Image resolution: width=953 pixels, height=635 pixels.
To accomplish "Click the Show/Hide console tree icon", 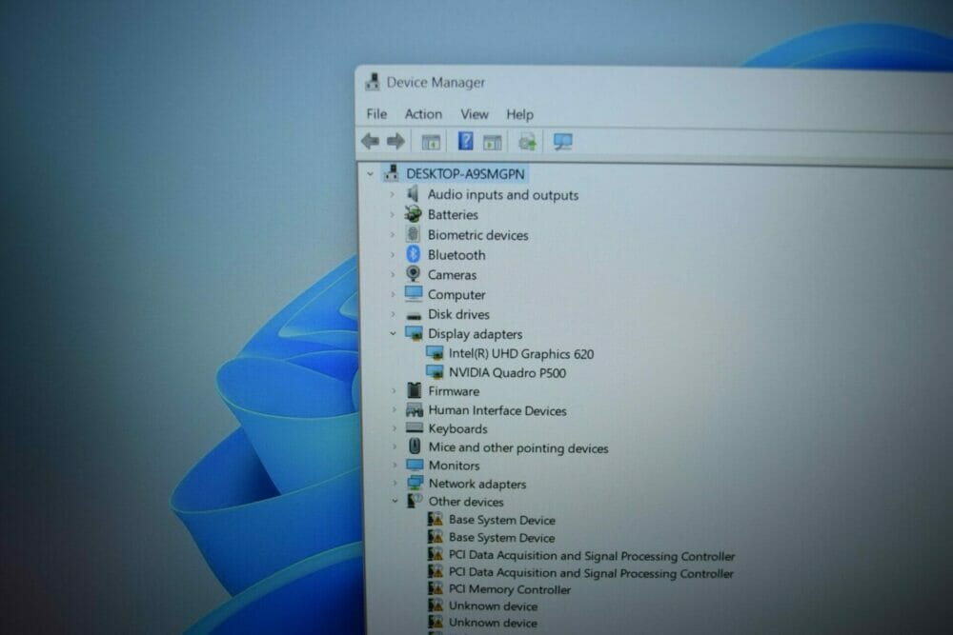I will pyautogui.click(x=431, y=142).
